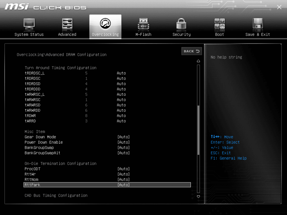Open the System Status monitor icon

(x=29, y=25)
